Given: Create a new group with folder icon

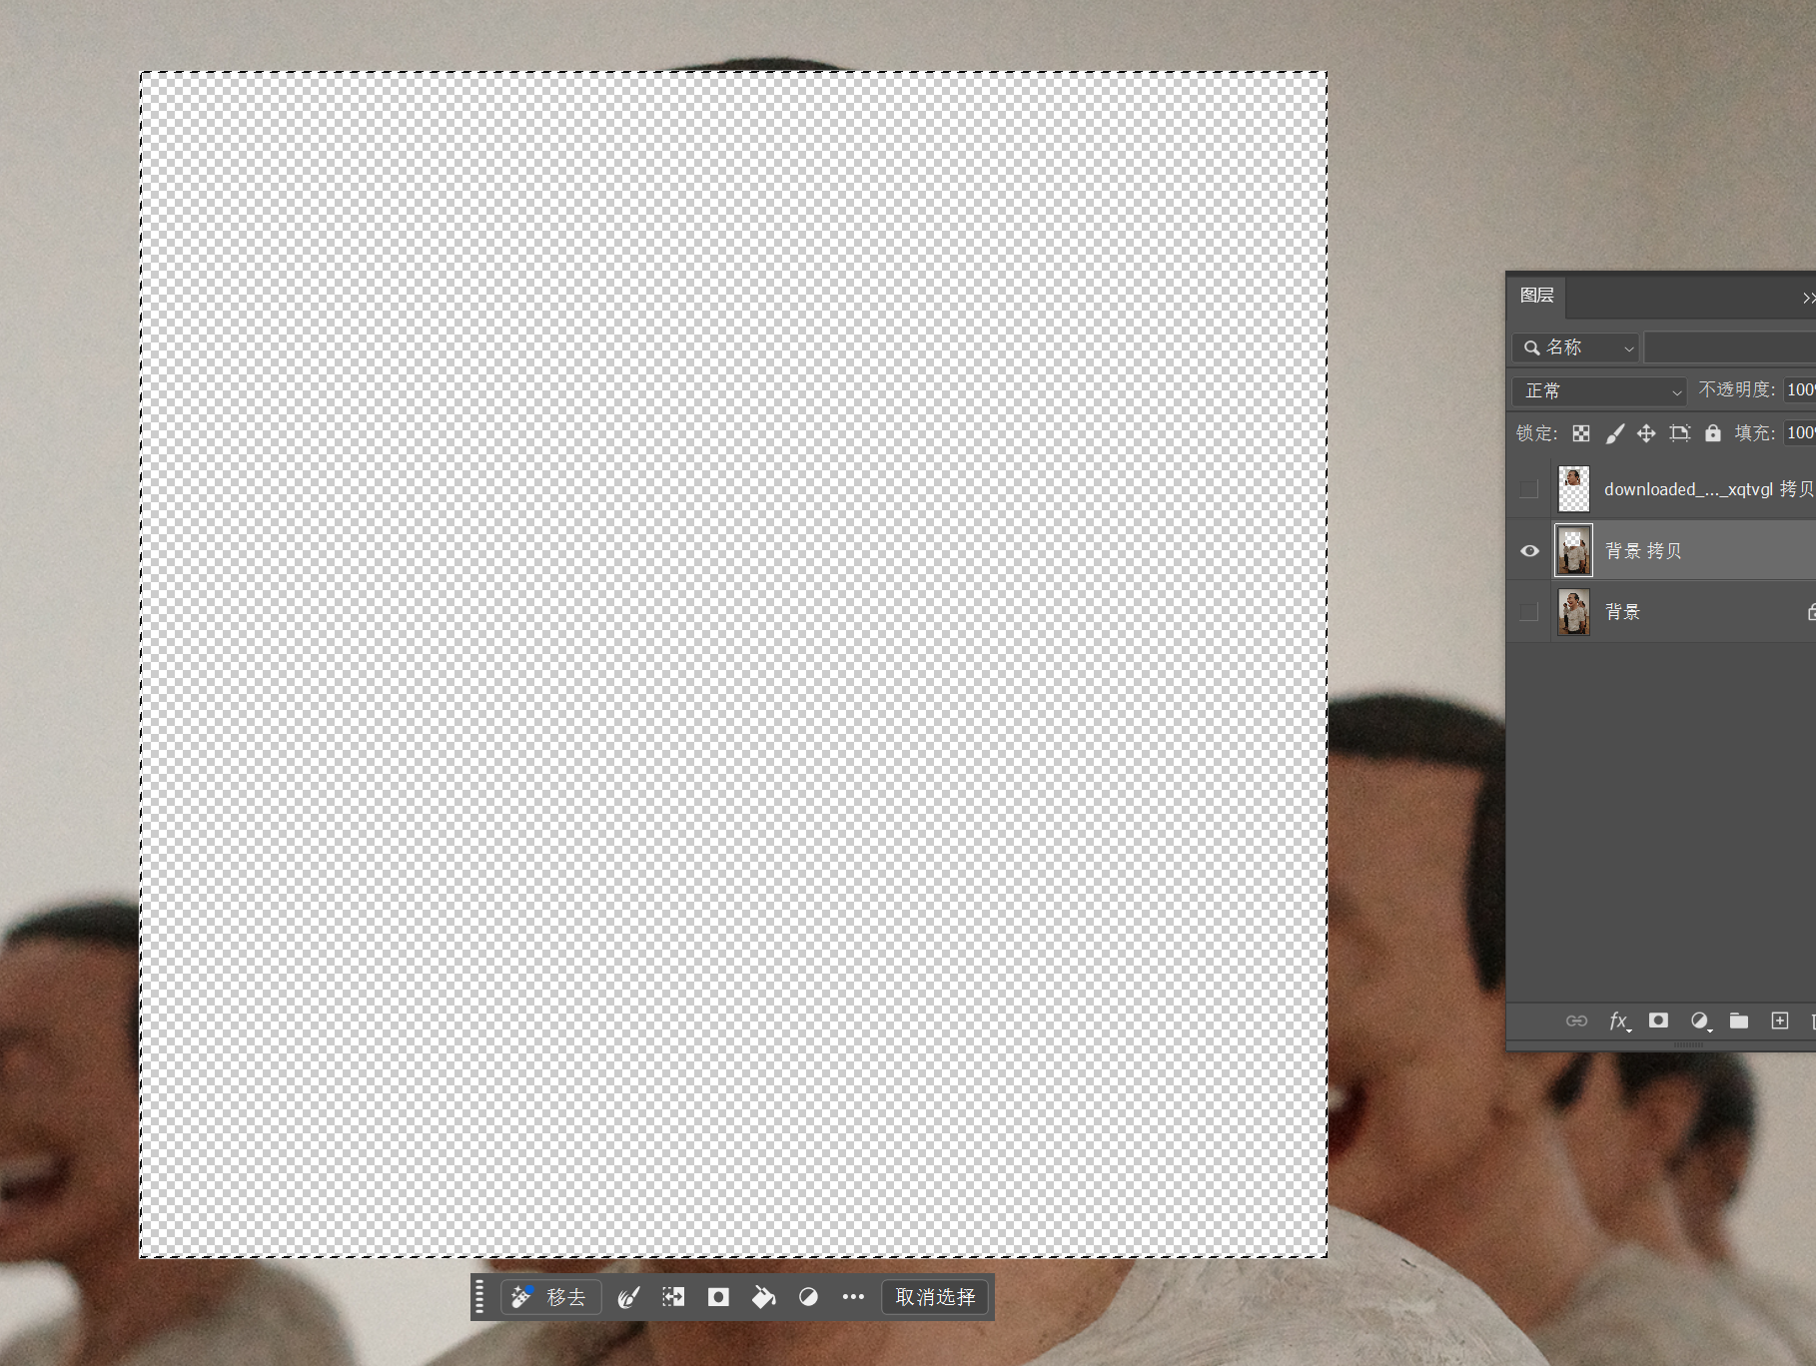Looking at the screenshot, I should (x=1739, y=1021).
